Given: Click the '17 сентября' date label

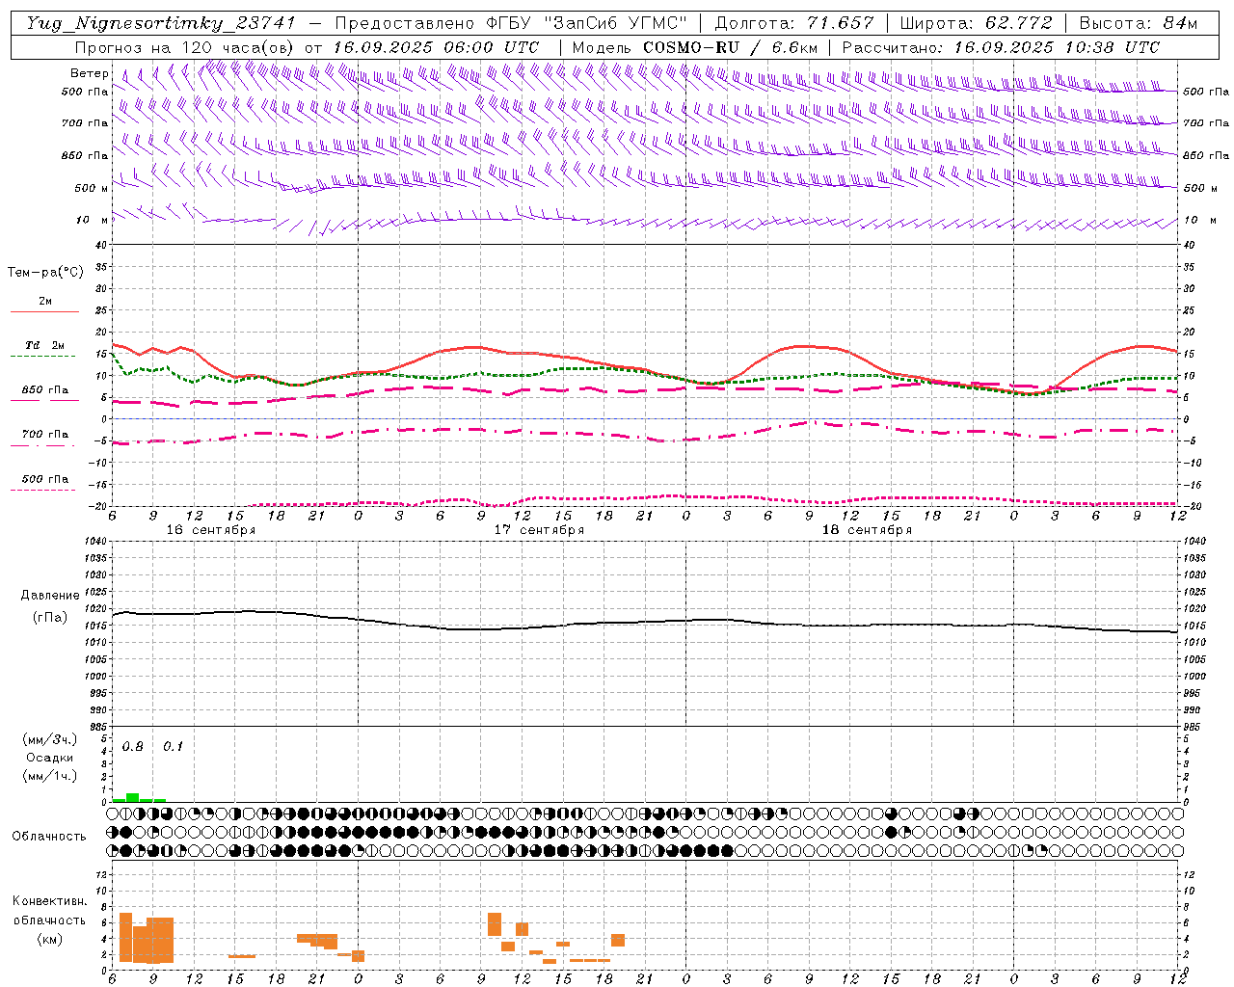Looking at the screenshot, I should pos(539,530).
